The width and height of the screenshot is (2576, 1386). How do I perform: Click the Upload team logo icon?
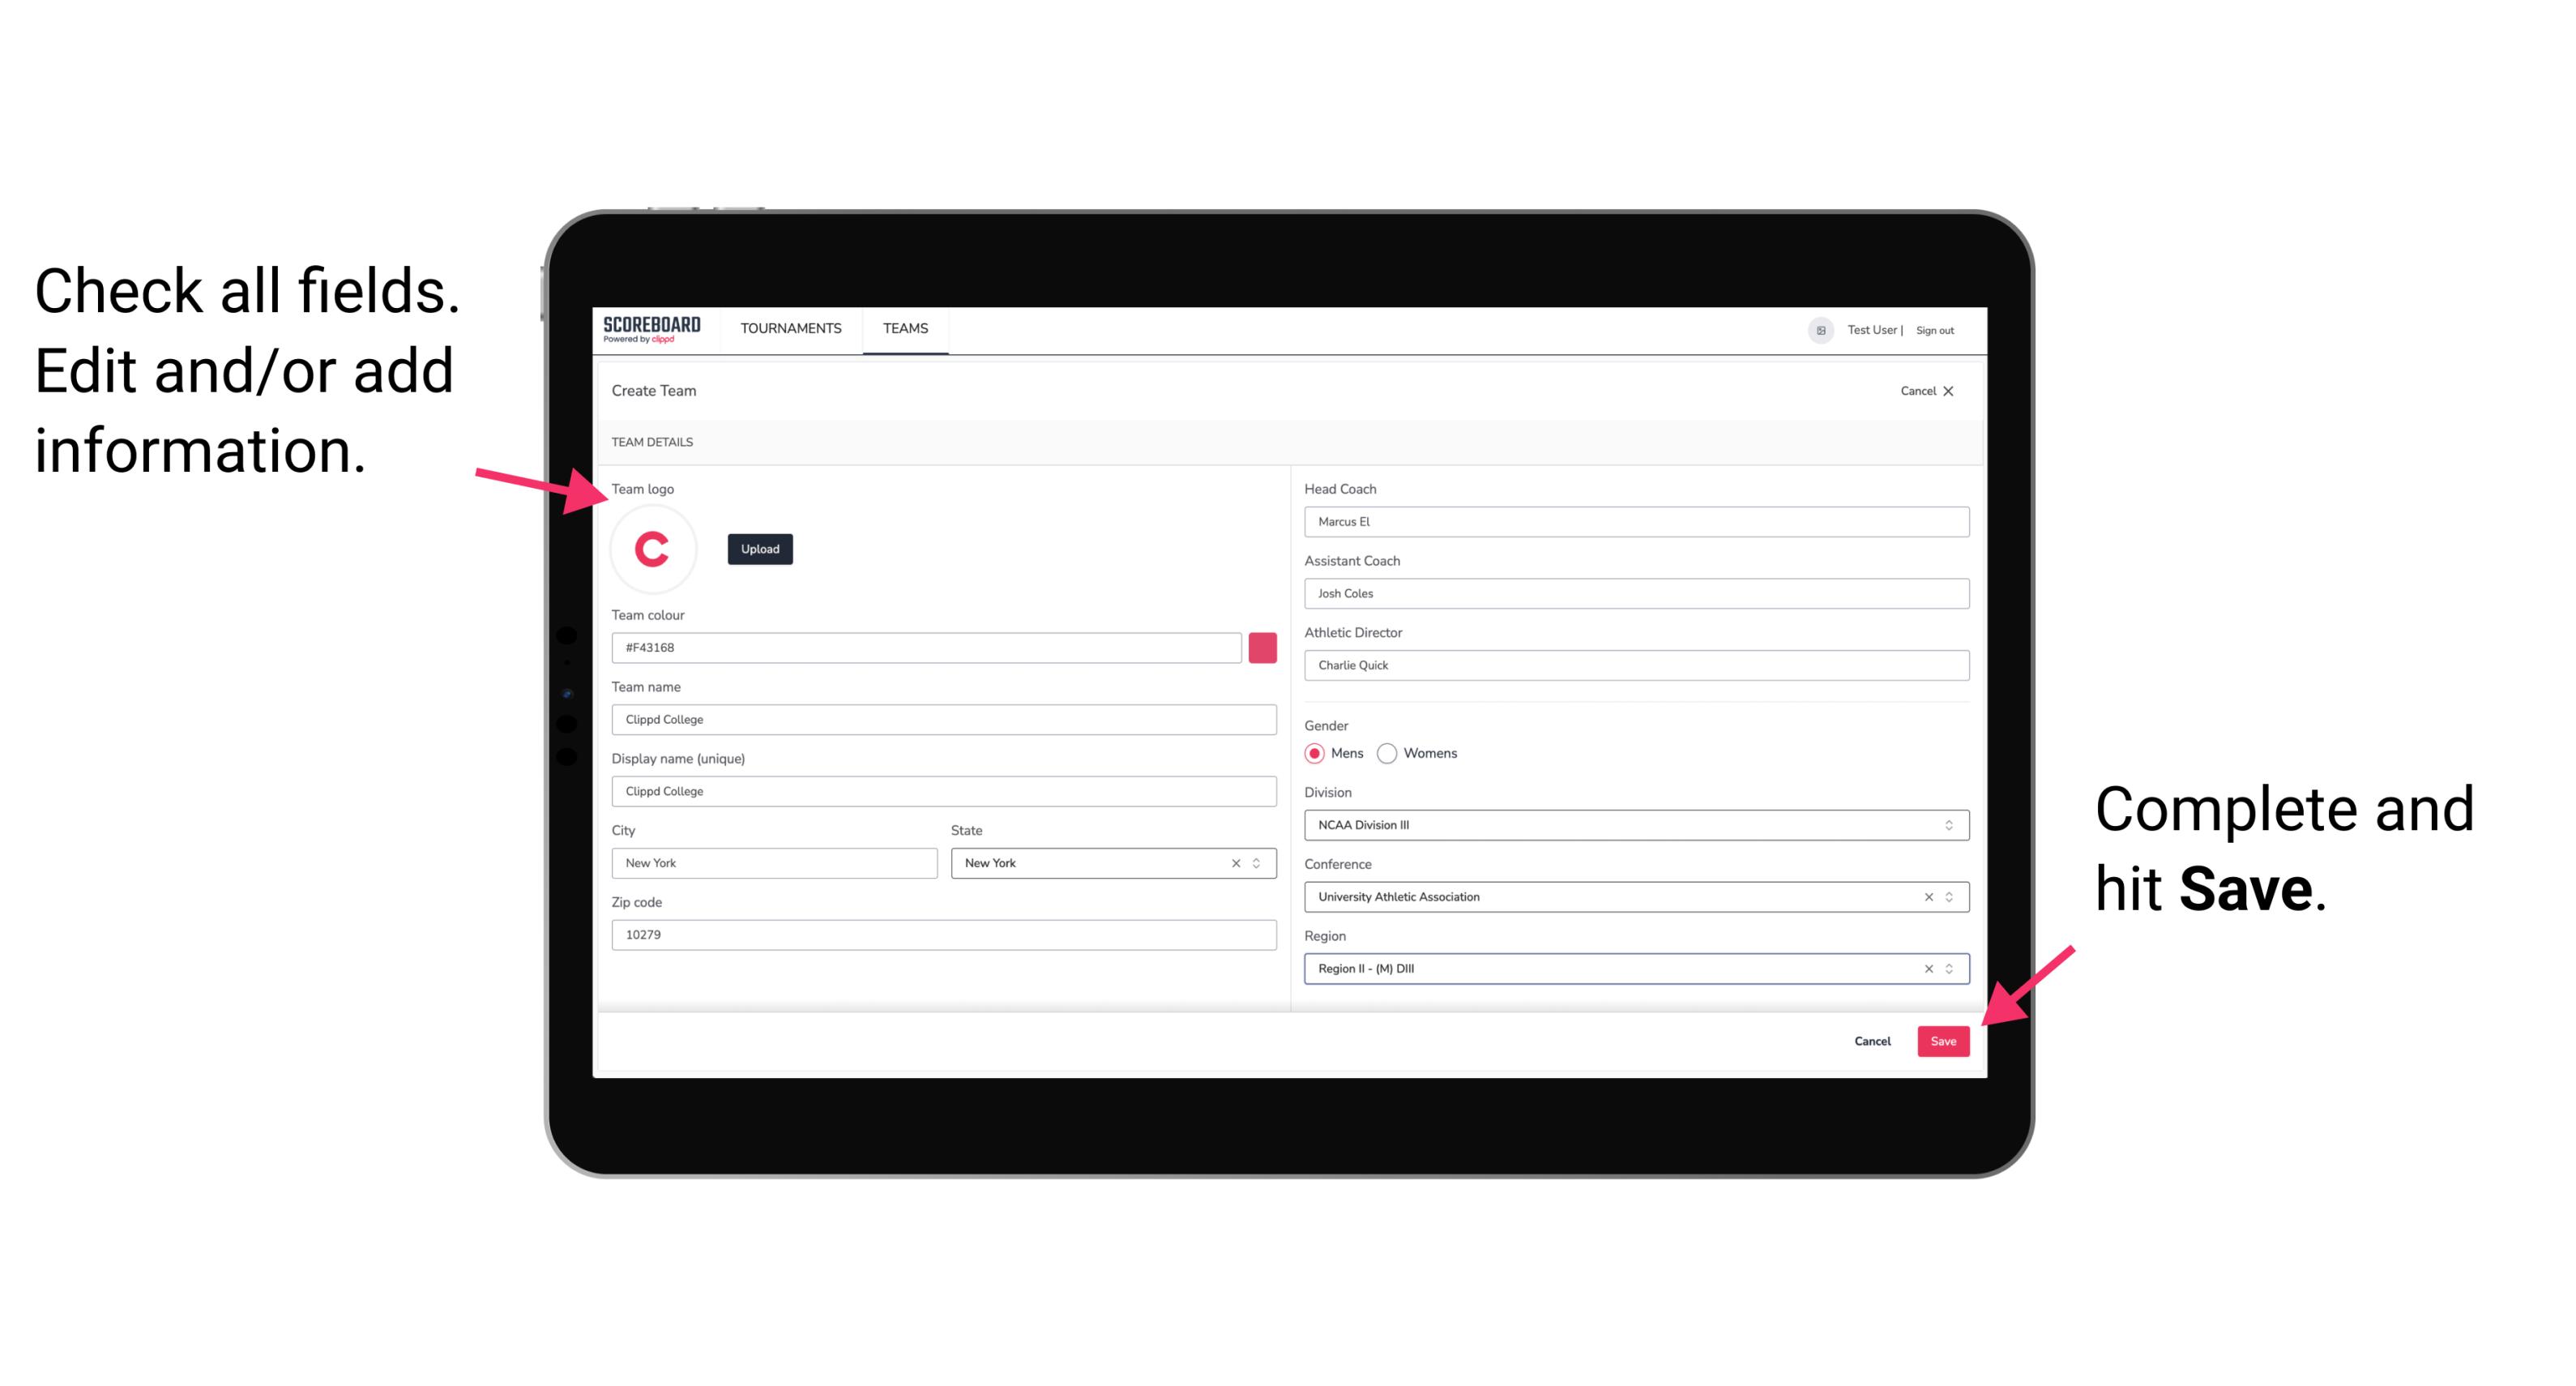point(759,548)
